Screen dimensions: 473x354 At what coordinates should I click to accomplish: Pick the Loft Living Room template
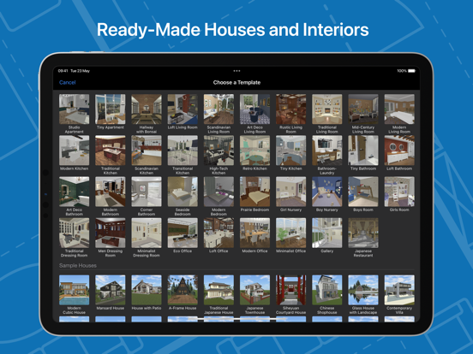coord(183,109)
